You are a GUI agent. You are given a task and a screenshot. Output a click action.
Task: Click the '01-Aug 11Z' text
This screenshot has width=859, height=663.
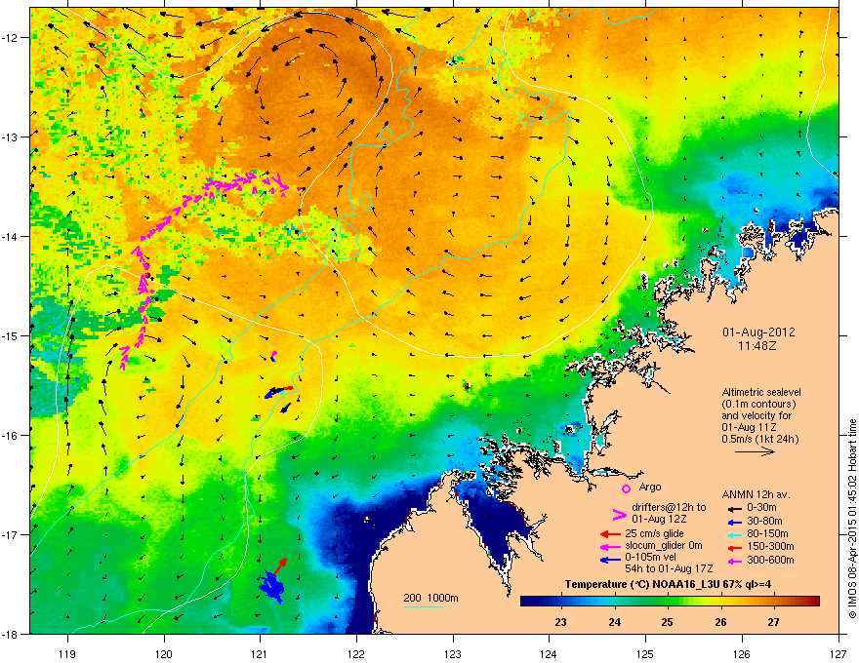[x=749, y=427]
